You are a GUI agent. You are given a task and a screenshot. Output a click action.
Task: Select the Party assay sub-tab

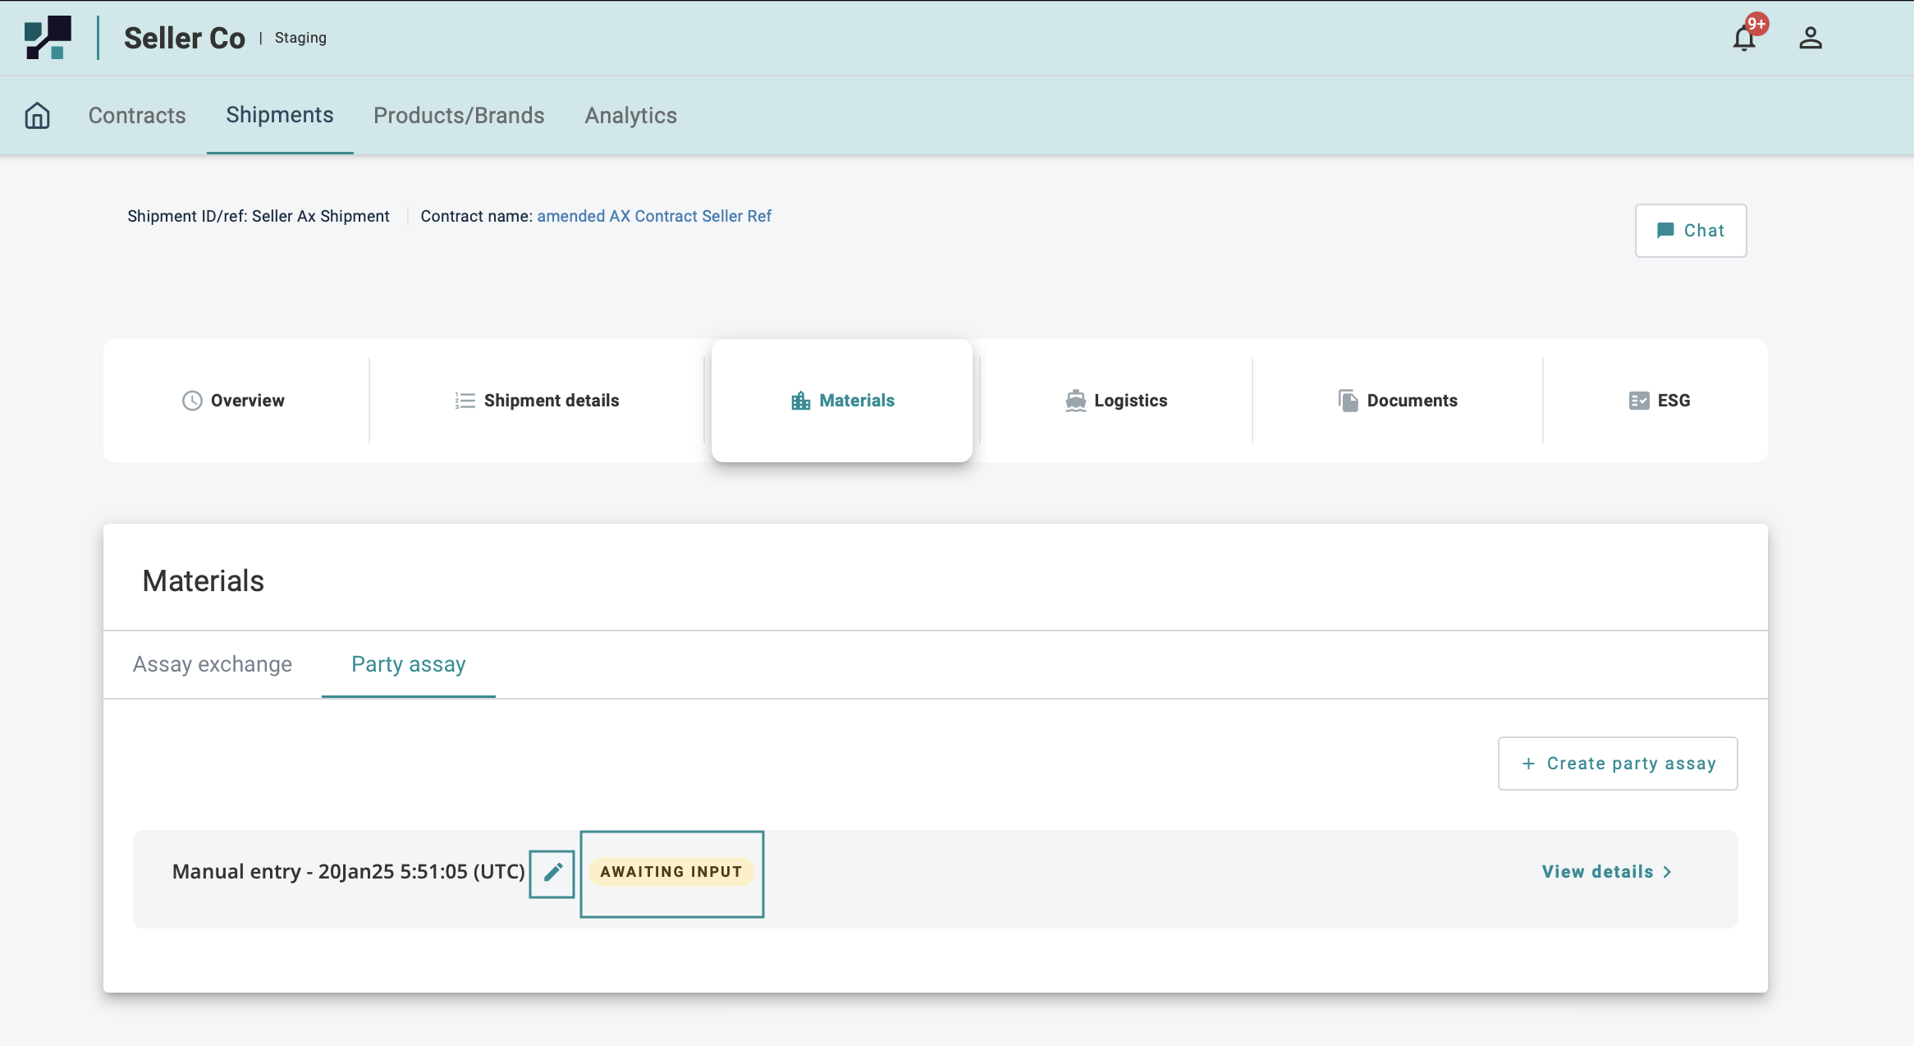tap(409, 664)
